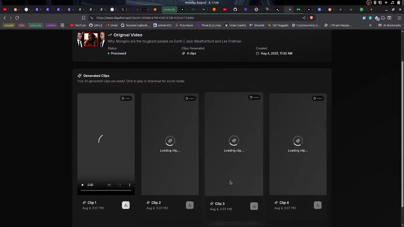404x227 pixels.
Task: Open the ambientCG bookmark
Action: tap(163, 25)
